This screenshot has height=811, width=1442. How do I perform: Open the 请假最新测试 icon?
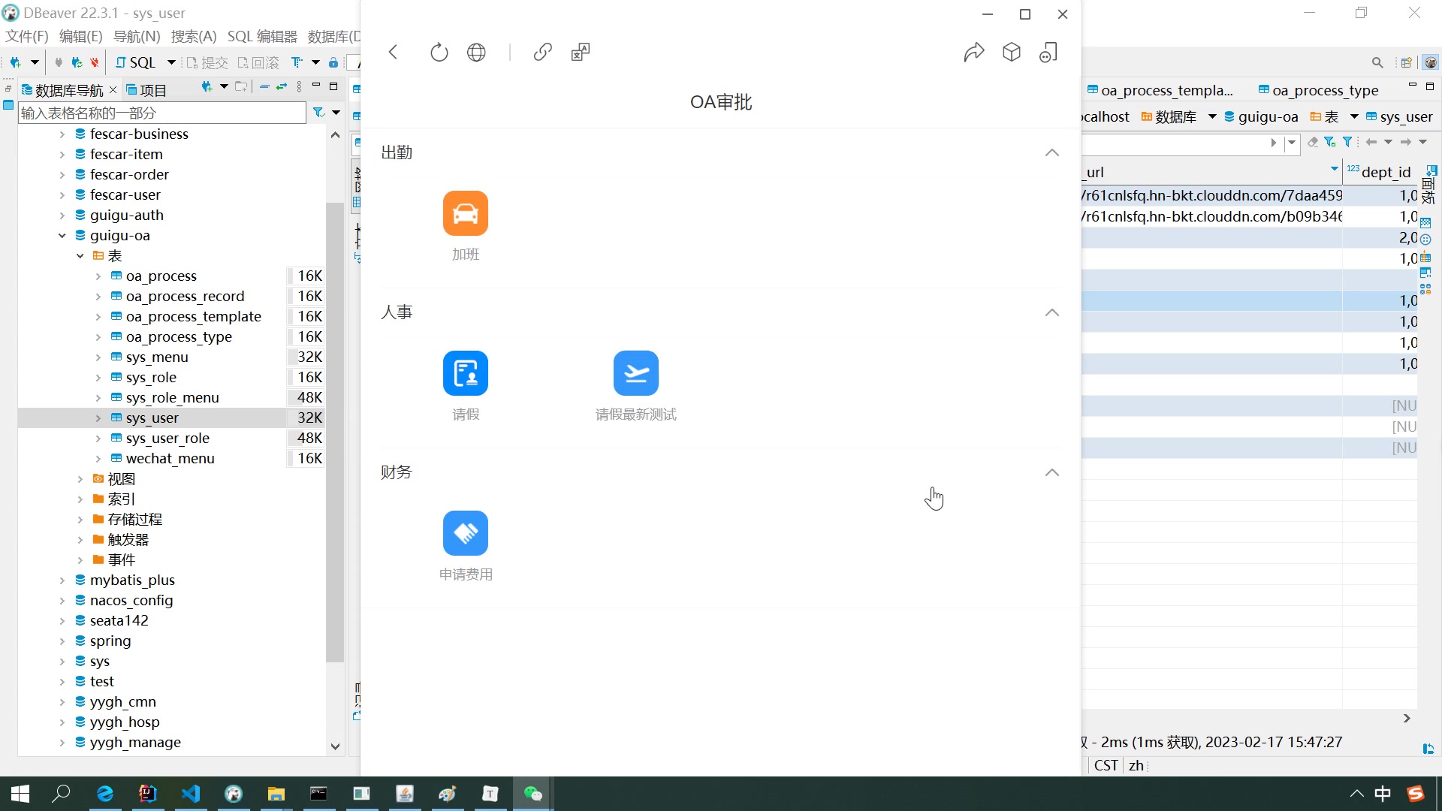(636, 373)
